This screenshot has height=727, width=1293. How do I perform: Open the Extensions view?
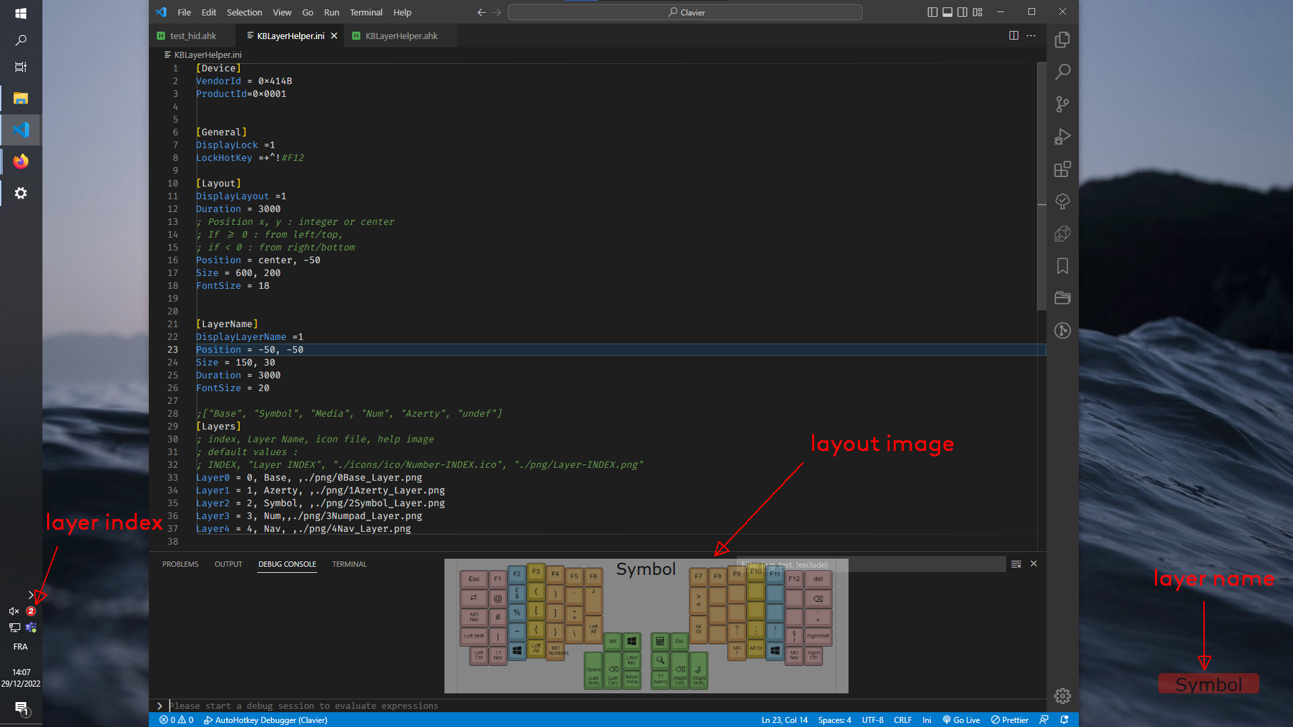pyautogui.click(x=1063, y=169)
